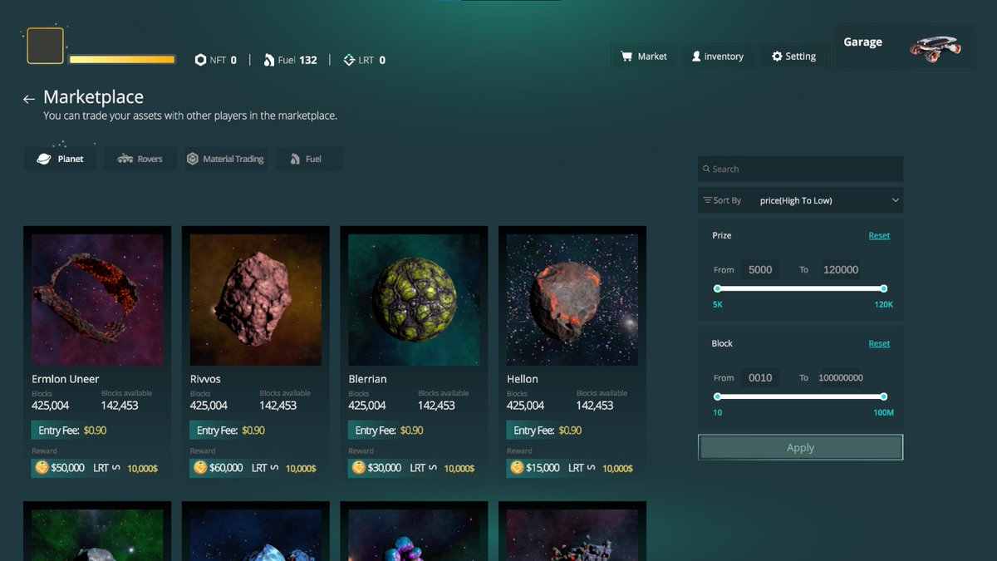Open the Ermlon Uneer planet image
The image size is (997, 561).
tap(97, 300)
